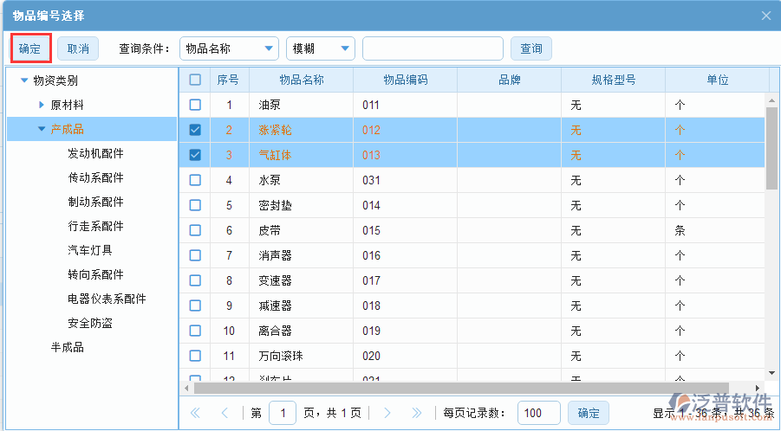
Task: Check the checkbox for 水泵 row
Action: (x=195, y=180)
